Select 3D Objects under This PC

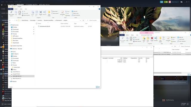coord(16,54)
